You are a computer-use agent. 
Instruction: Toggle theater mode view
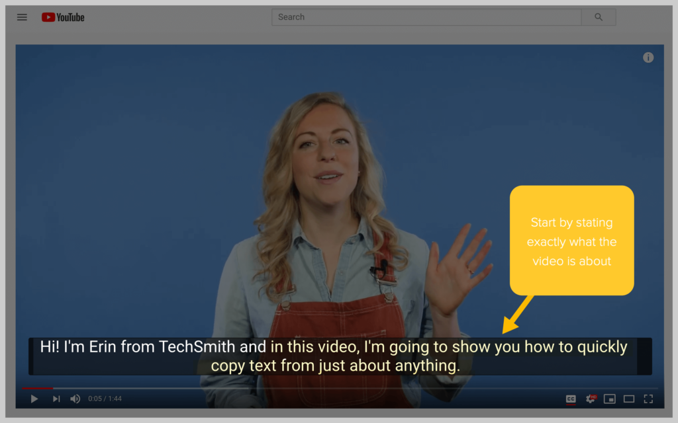click(629, 399)
